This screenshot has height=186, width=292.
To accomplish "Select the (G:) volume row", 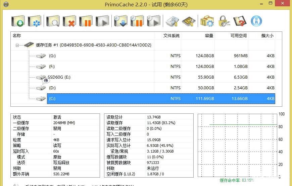I will (x=143, y=56).
